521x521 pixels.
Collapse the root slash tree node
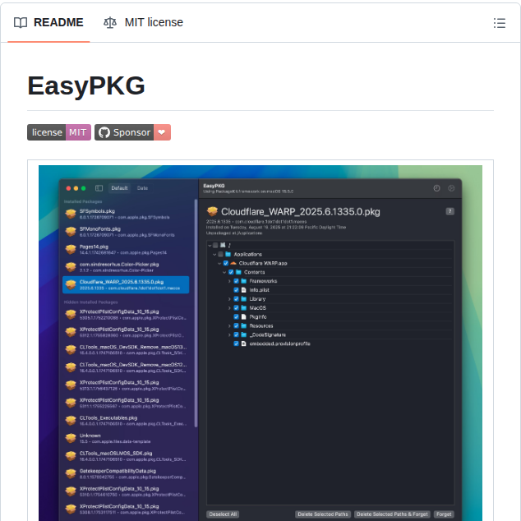pyautogui.click(x=210, y=246)
